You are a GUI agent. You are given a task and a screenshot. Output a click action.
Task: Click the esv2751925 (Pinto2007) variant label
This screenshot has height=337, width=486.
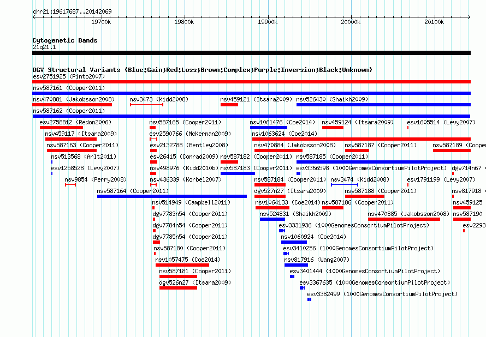point(69,76)
